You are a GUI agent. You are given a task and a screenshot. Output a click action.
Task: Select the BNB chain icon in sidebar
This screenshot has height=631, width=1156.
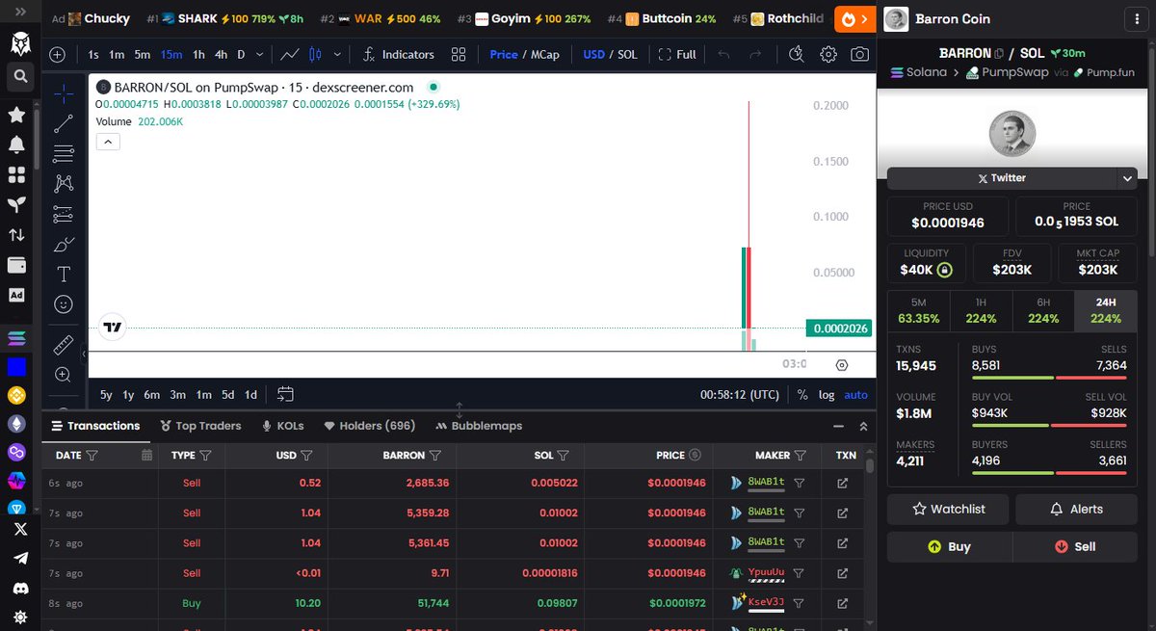[x=16, y=395]
